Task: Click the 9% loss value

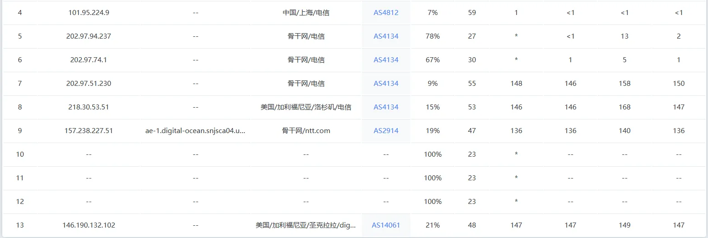Action: pyautogui.click(x=433, y=84)
